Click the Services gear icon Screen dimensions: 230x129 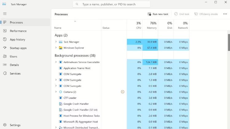click(5, 73)
